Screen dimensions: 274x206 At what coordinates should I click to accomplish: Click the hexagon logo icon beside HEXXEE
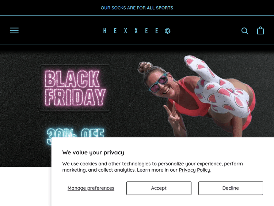tap(168, 31)
